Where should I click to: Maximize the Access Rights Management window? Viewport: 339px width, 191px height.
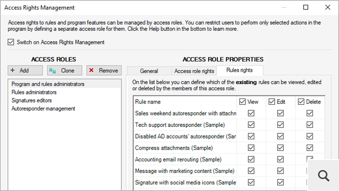306,7
